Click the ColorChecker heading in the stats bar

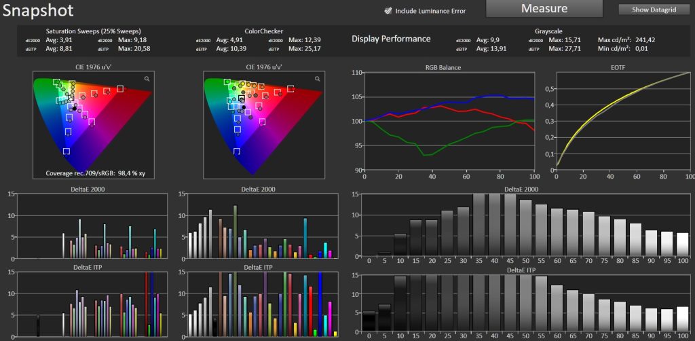pyautogui.click(x=264, y=31)
